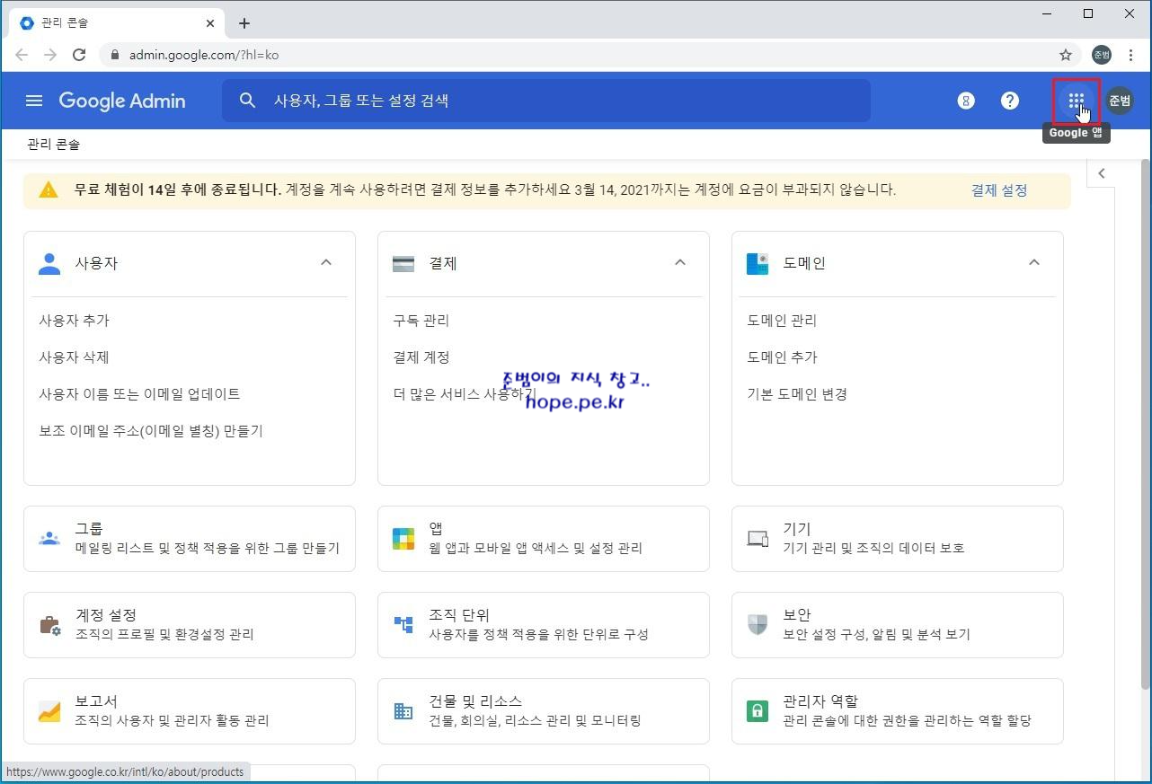The image size is (1152, 784).
Task: Collapse the 도메인 card
Action: [1034, 262]
